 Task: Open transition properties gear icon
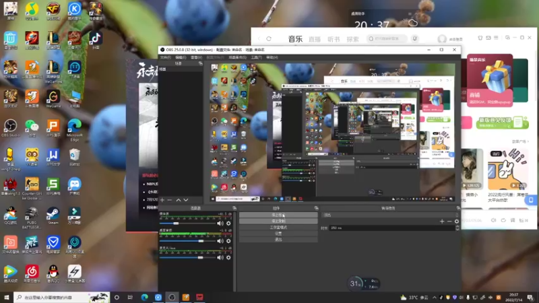point(457,222)
